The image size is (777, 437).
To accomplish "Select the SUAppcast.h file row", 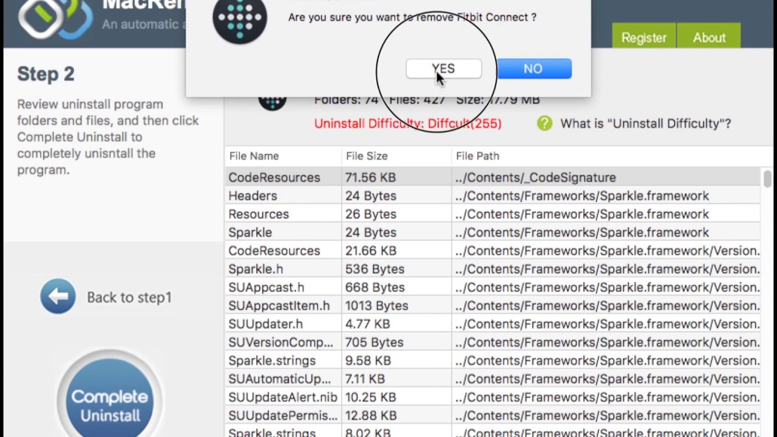I will click(493, 287).
